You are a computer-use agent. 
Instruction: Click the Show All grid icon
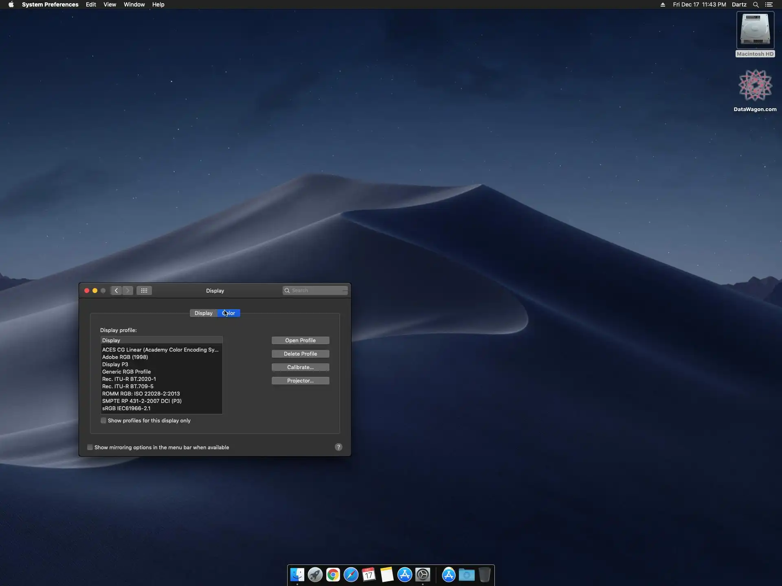click(x=144, y=291)
